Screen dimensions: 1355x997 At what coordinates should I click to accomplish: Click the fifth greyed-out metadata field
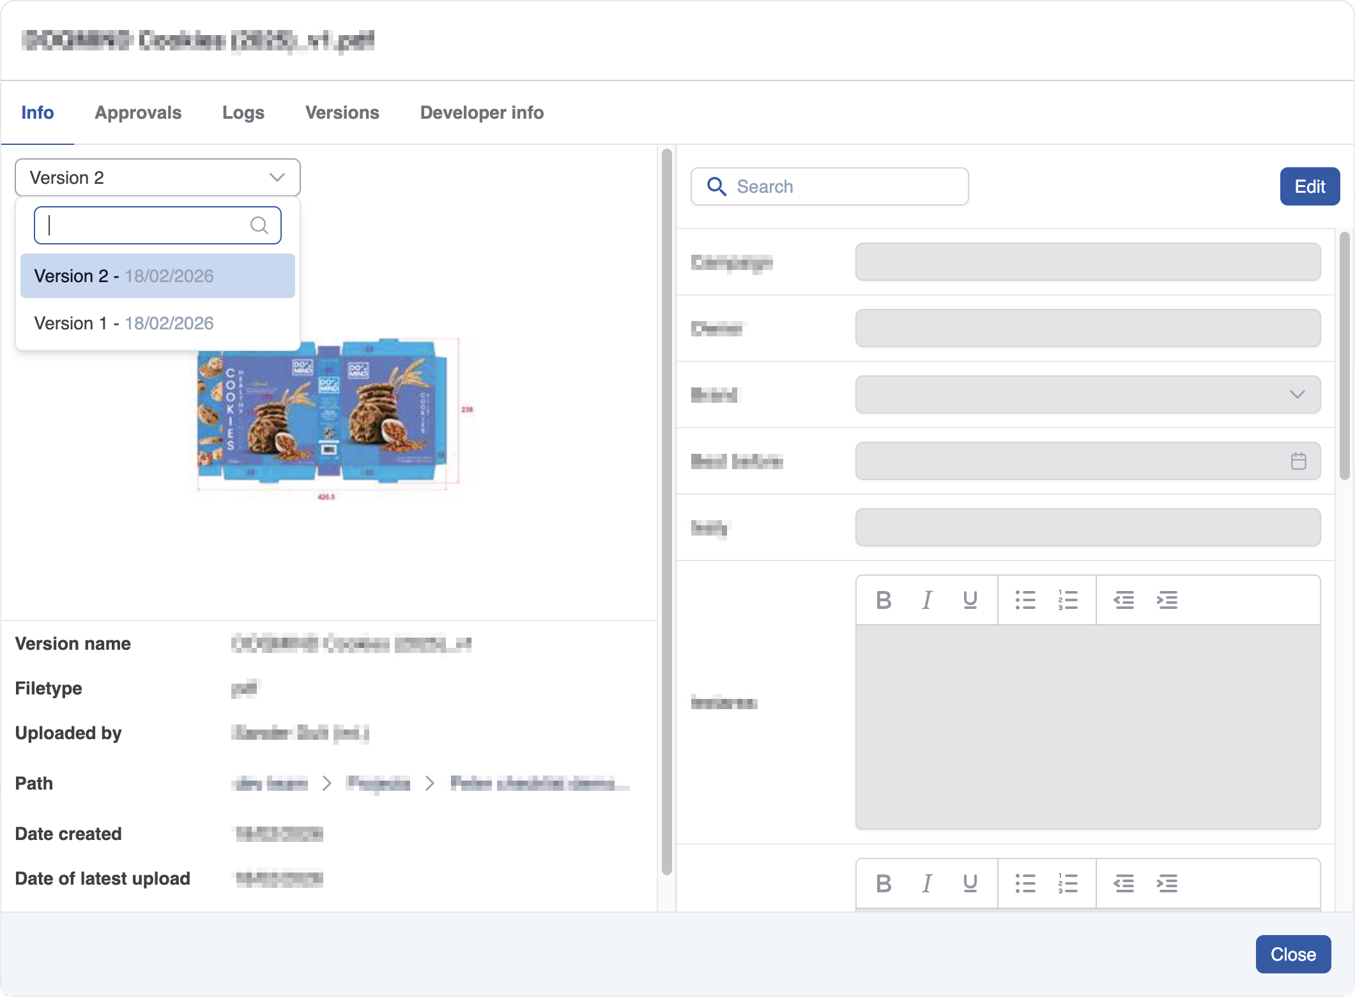pyautogui.click(x=1088, y=527)
